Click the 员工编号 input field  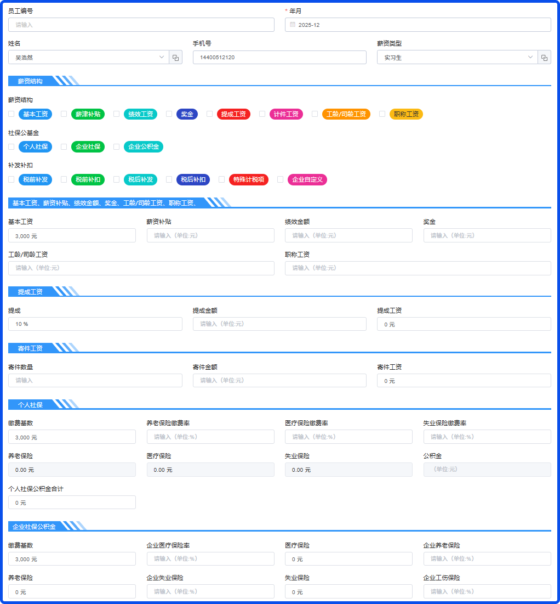[141, 25]
